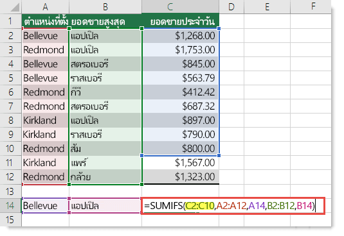Screen dimensions: 344x236
Task: Click แอปเปิล in row 8
Action: [105, 121]
